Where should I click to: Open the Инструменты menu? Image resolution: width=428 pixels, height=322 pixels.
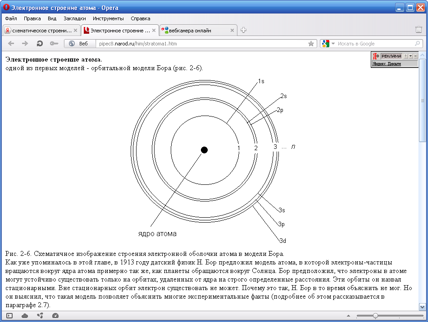(108, 18)
